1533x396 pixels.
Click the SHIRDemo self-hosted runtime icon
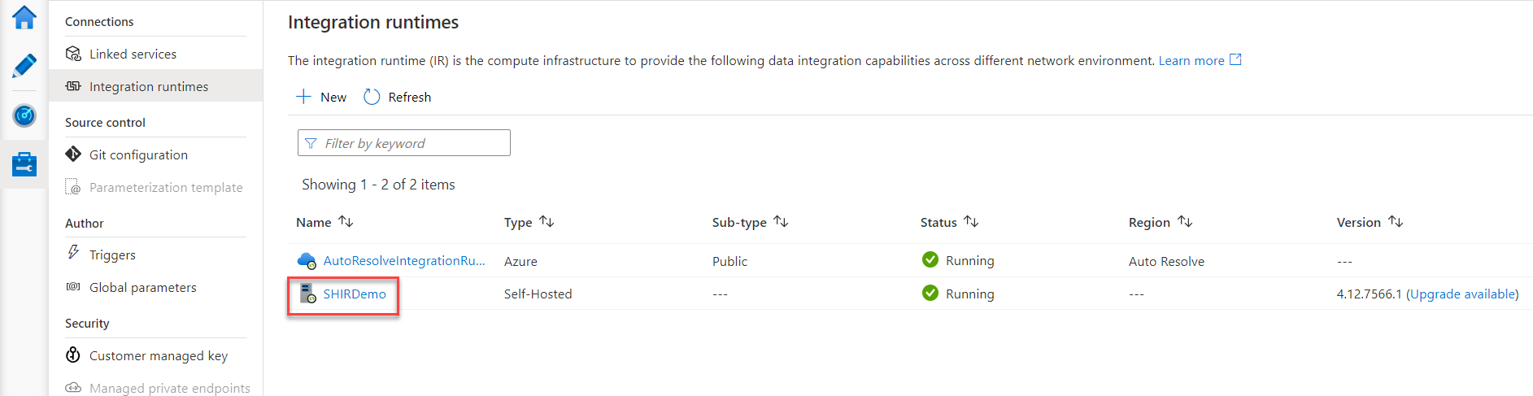coord(307,294)
